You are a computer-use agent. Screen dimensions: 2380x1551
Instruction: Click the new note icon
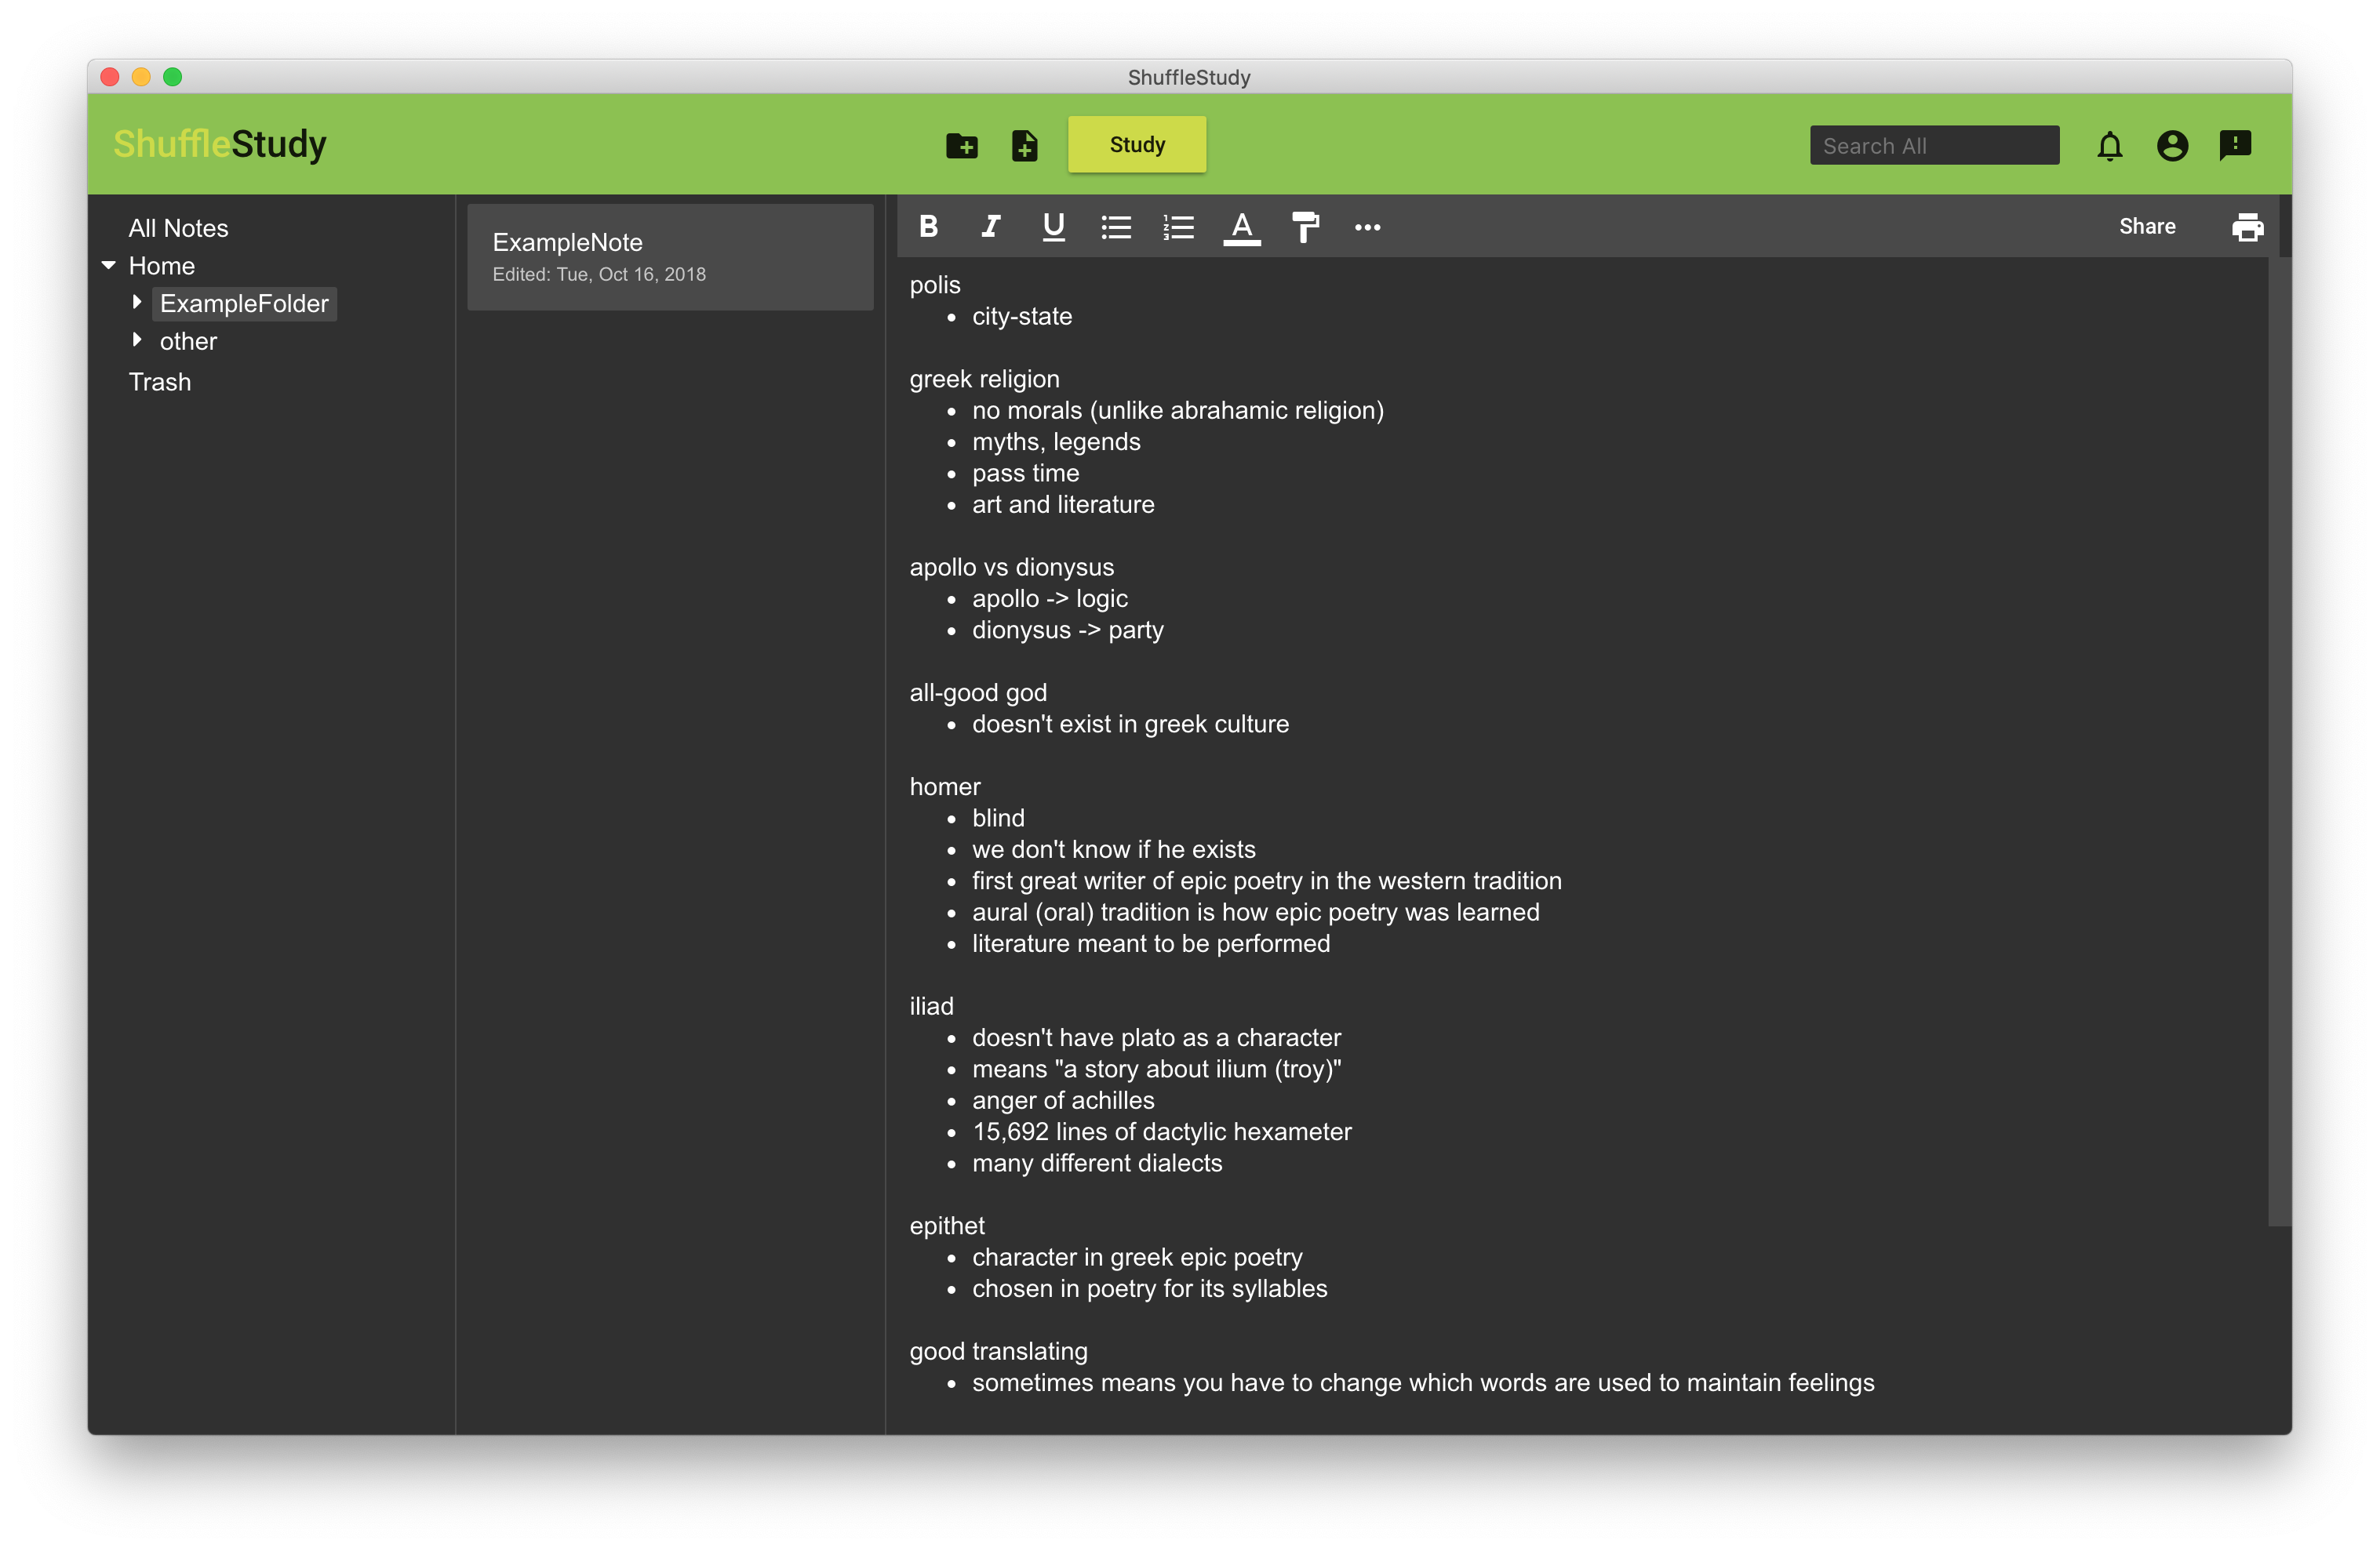point(1024,146)
